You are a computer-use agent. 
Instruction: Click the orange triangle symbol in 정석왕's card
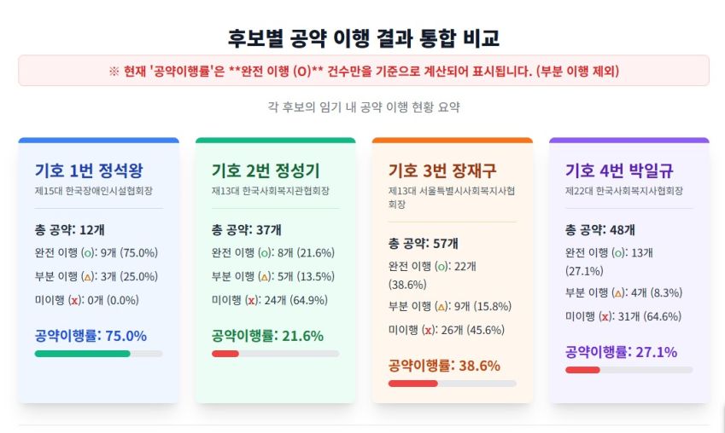(x=88, y=277)
